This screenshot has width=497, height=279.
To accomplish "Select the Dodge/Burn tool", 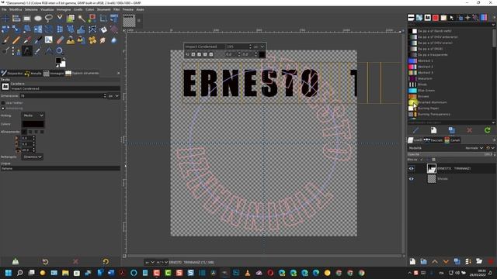I will point(5,50).
